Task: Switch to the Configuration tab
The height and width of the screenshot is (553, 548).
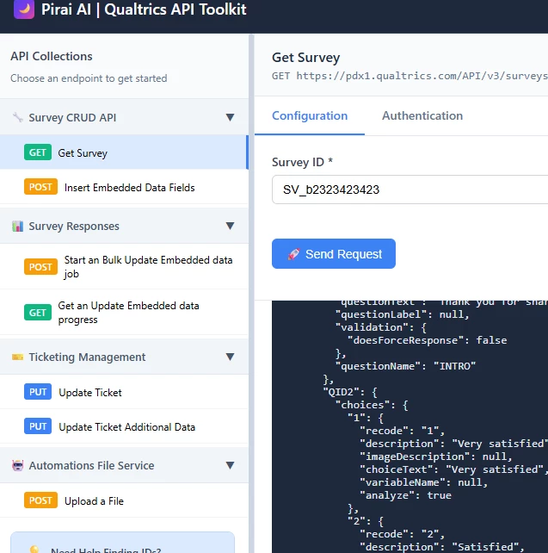Action: (x=310, y=116)
